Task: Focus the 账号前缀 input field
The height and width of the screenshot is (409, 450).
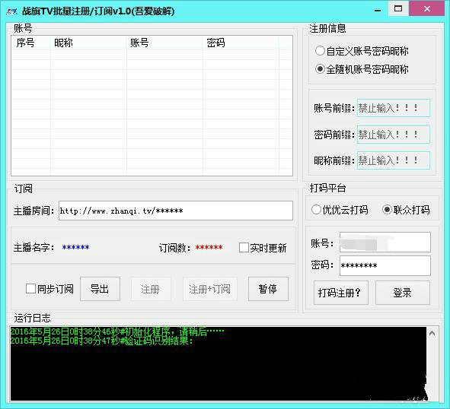Action: tap(394, 108)
